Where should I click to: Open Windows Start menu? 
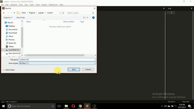point(3,106)
